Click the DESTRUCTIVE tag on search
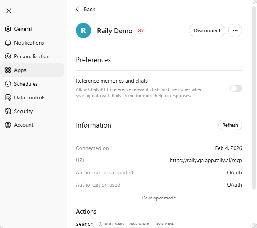The height and width of the screenshot is (228, 257). coord(164,224)
